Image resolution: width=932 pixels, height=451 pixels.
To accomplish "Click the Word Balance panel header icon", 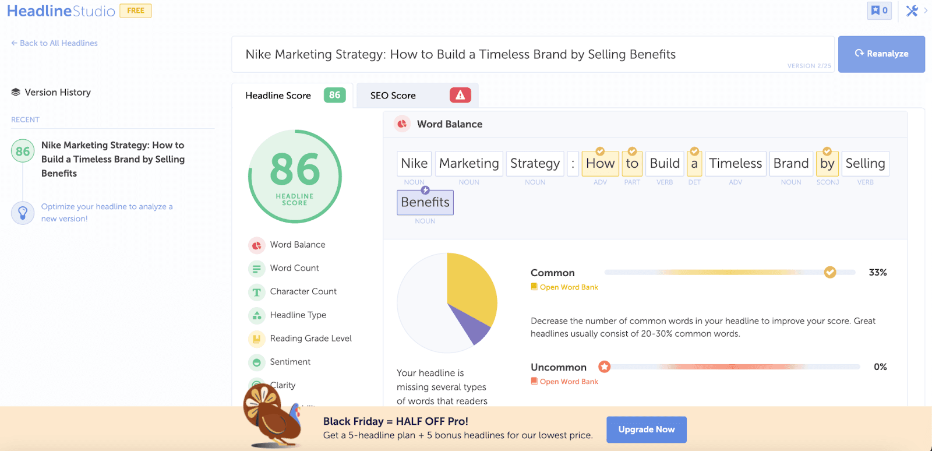I will click(x=402, y=124).
